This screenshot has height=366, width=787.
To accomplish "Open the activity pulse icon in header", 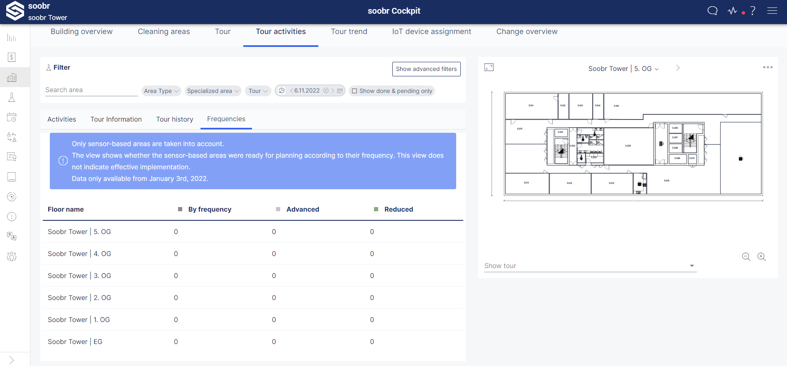I will coord(733,11).
